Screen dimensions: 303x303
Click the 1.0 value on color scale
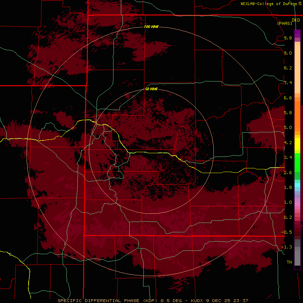coord(288,202)
